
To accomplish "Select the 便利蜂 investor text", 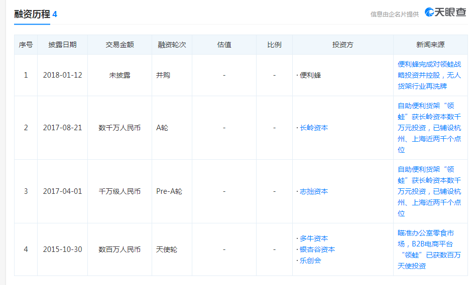I will tap(310, 75).
